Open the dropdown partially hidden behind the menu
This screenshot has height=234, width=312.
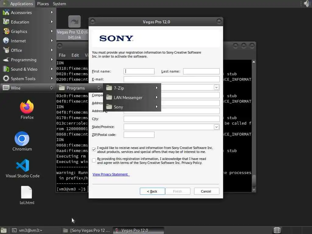[216, 87]
